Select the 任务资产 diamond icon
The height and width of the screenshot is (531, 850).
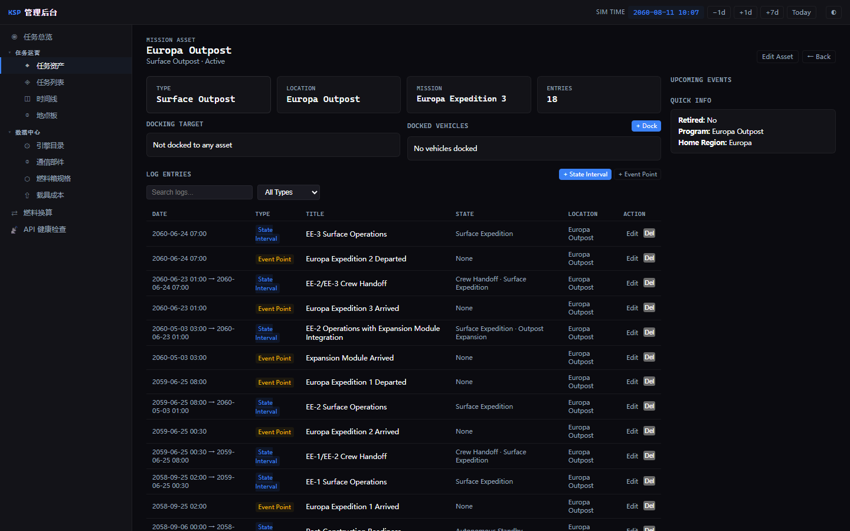(27, 66)
